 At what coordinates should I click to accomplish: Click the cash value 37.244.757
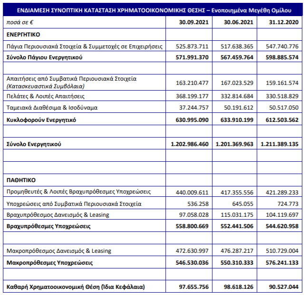tap(192, 108)
